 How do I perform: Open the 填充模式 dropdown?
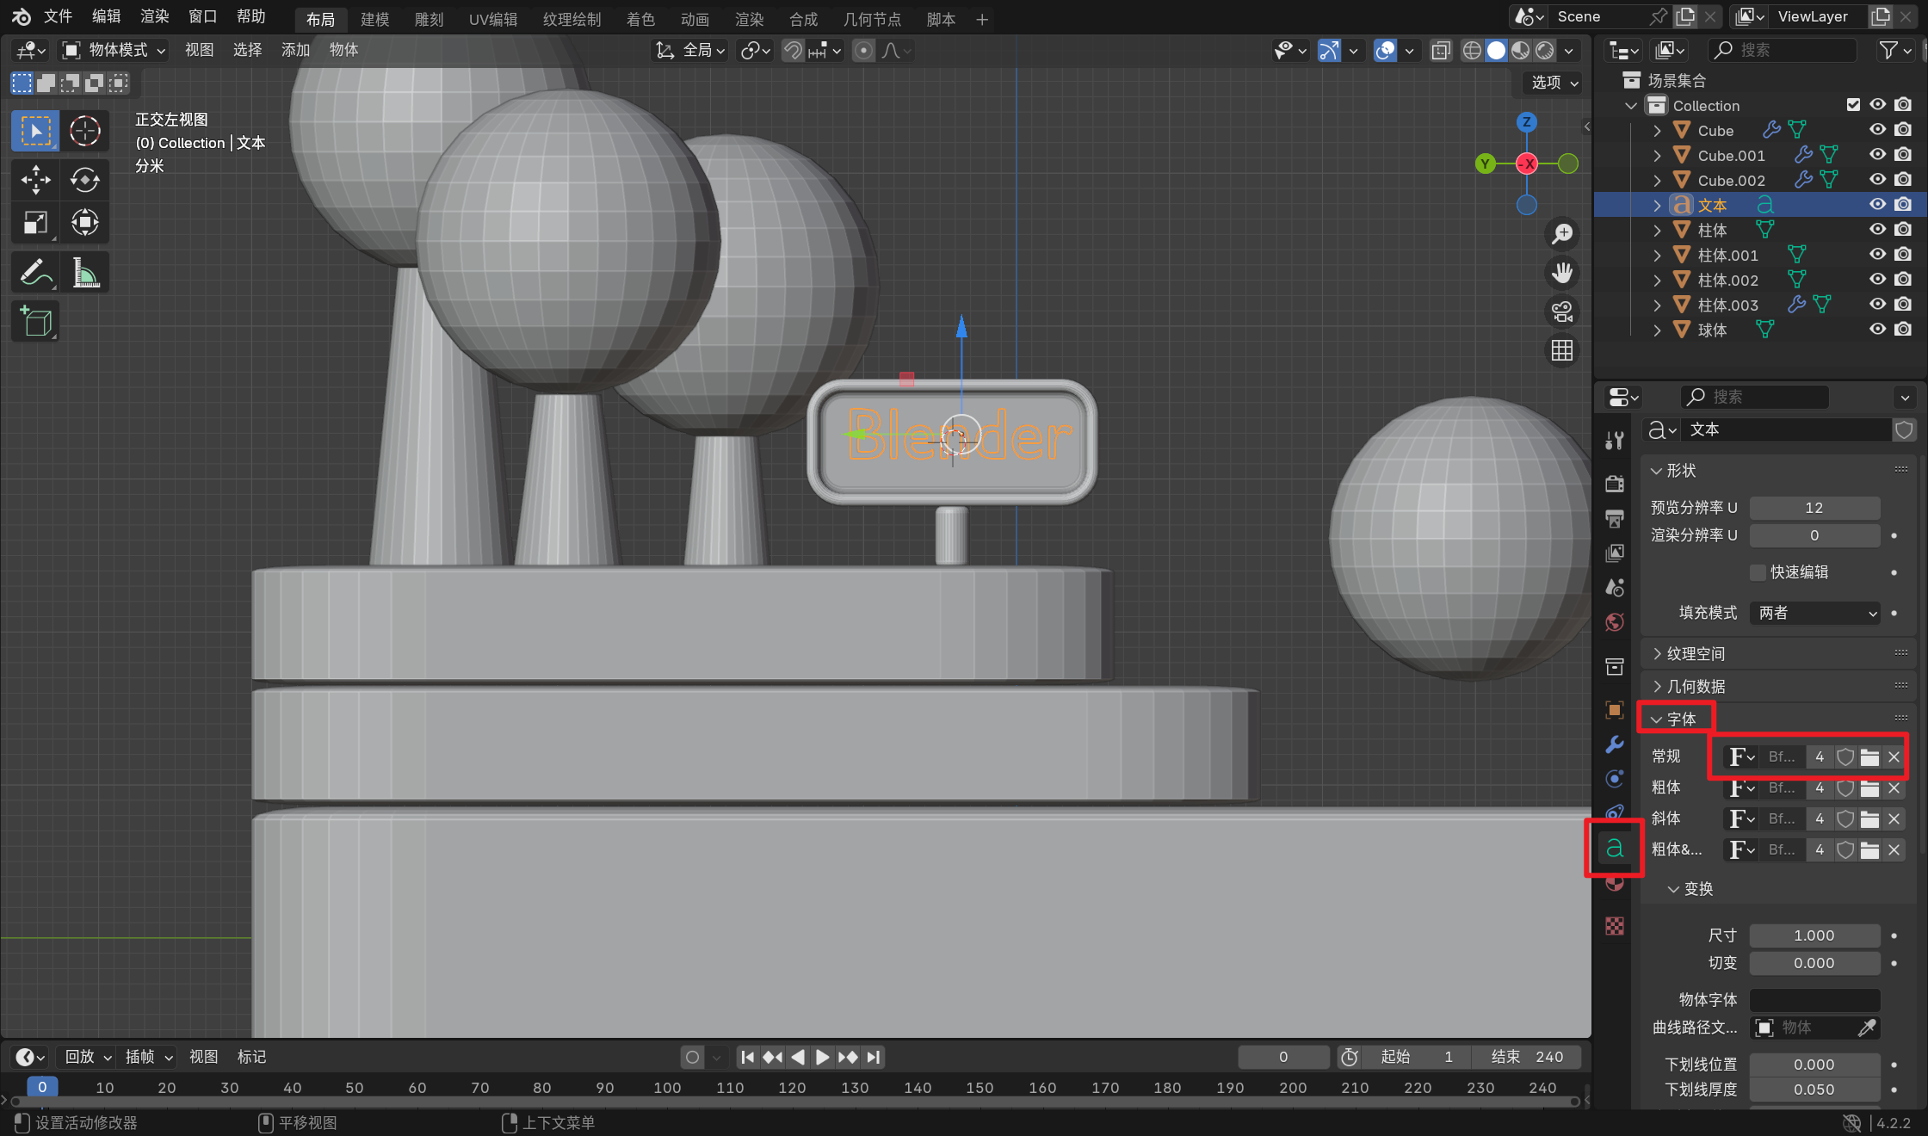[1814, 613]
